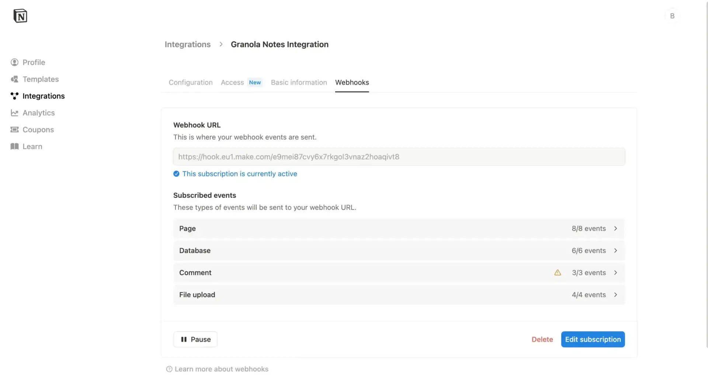Open the user avatar B menu
This screenshot has width=708, height=378.
click(x=672, y=16)
